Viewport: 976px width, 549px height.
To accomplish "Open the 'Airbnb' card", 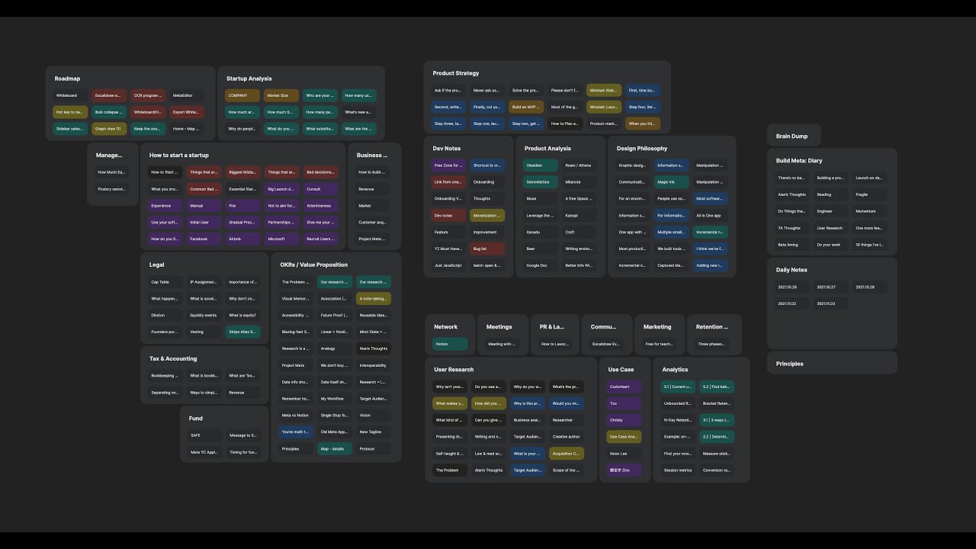I will 242,239.
